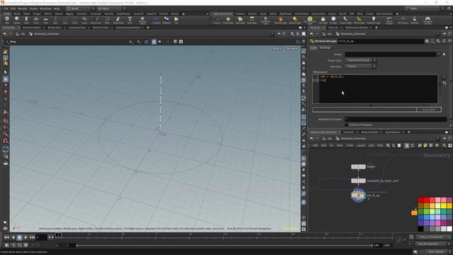
Task: Open the Run Over dropdown
Action: click(360, 66)
